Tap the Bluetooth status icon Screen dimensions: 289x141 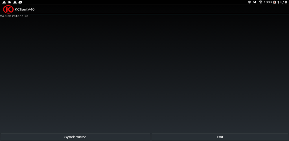click(249, 2)
